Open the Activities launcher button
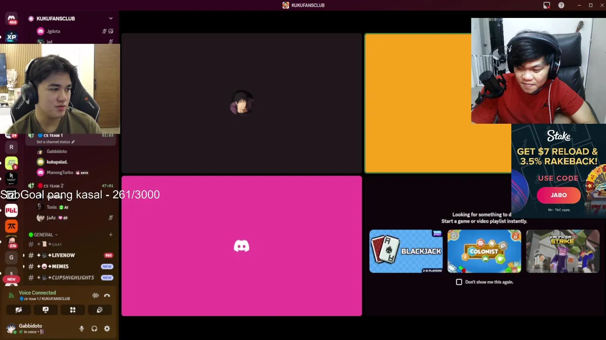This screenshot has height=340, width=606. (x=73, y=310)
